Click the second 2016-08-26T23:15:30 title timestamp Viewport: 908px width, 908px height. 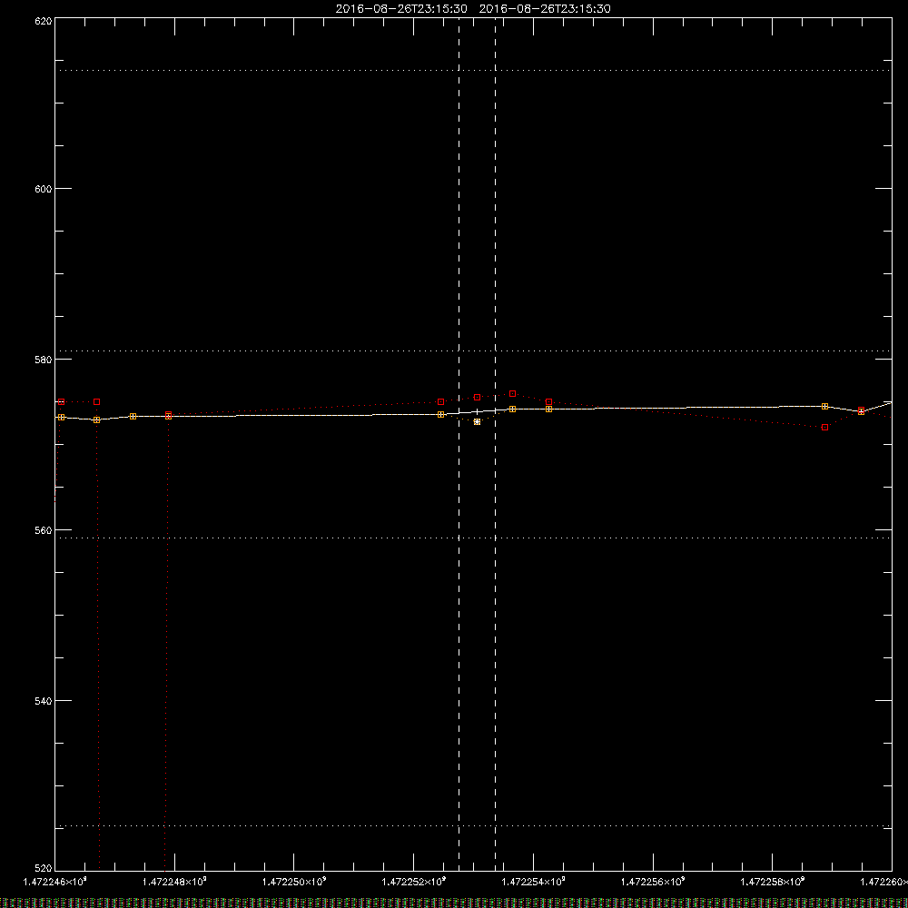pos(545,9)
